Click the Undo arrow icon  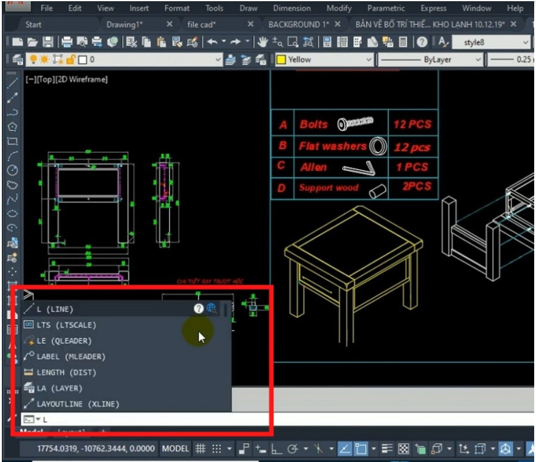pos(212,42)
